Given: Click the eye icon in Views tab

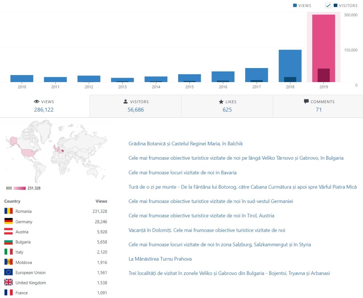Looking at the screenshot, I should 36,102.
